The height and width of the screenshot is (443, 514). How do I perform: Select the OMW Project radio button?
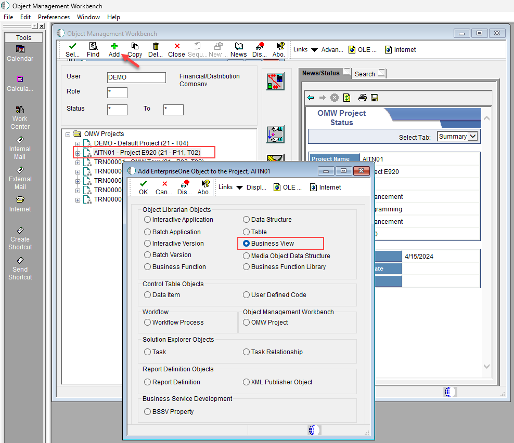click(x=246, y=323)
